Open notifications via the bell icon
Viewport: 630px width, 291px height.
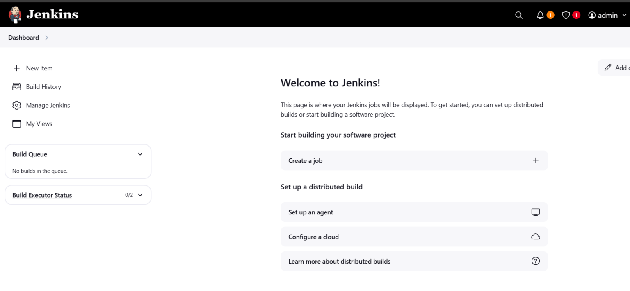[x=540, y=15]
